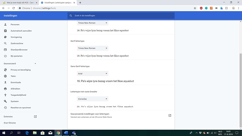Open the Sans-Serif Arial font dropdown

pyautogui.click(x=93, y=74)
